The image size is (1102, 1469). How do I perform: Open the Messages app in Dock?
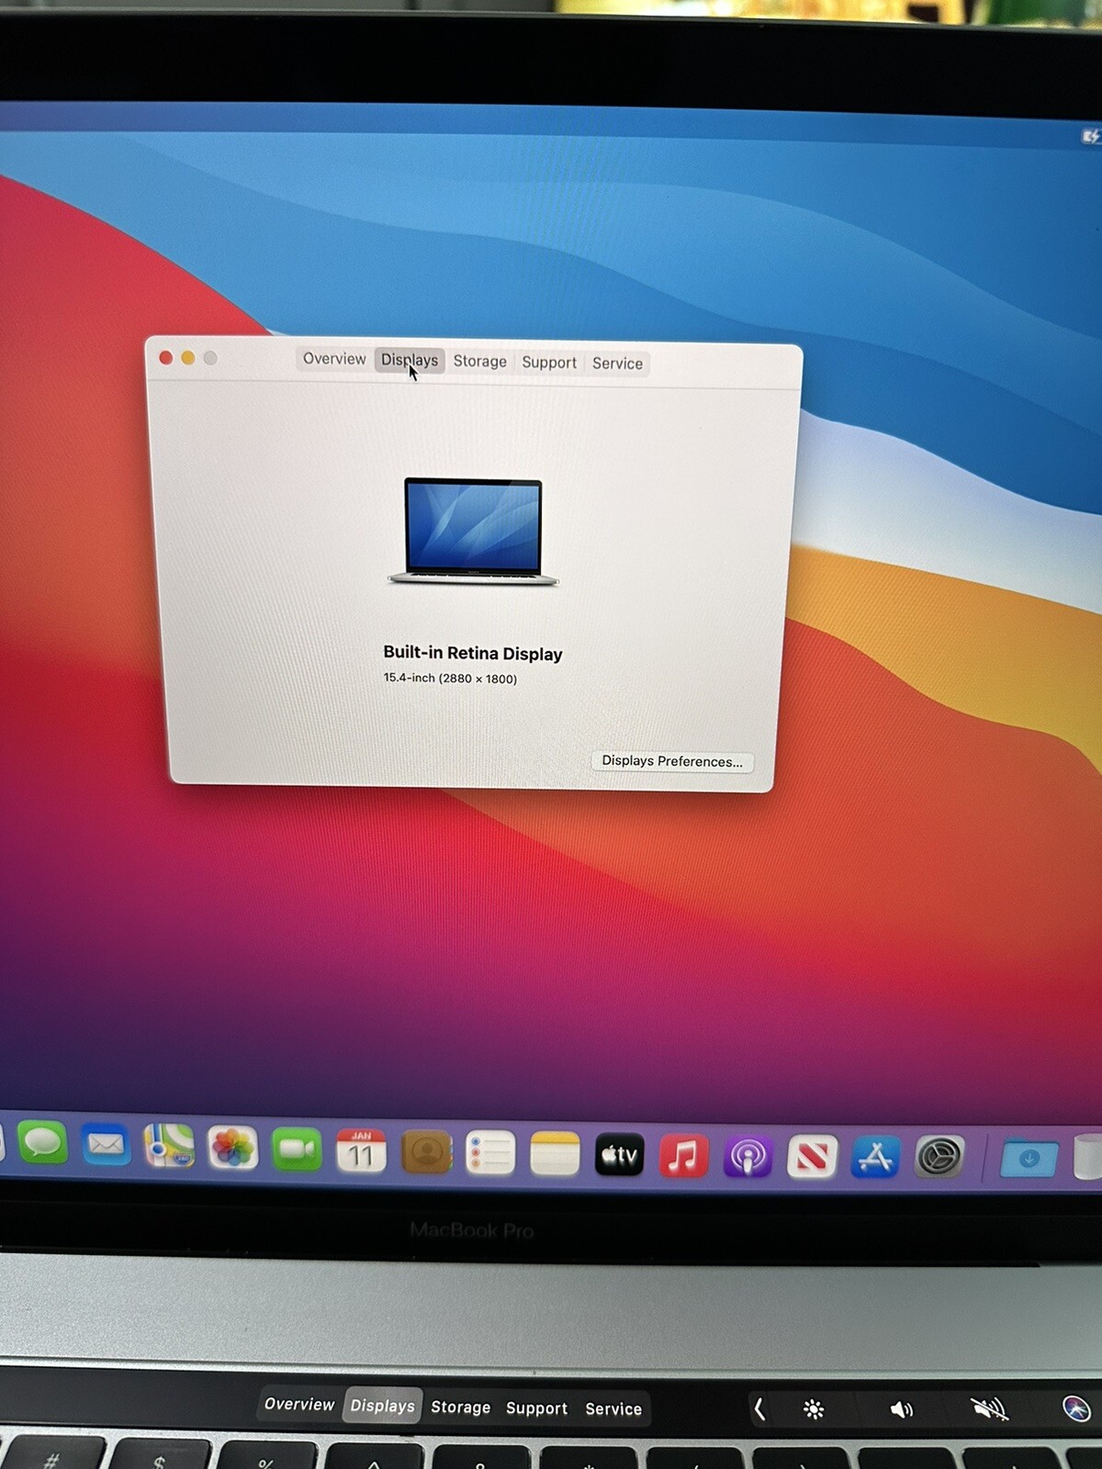coord(42,1143)
